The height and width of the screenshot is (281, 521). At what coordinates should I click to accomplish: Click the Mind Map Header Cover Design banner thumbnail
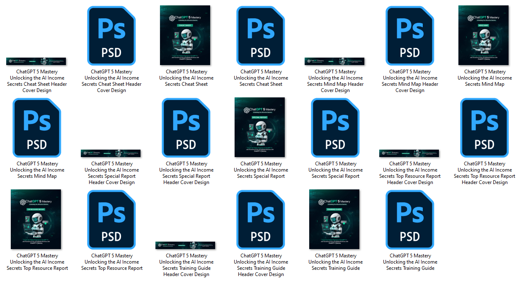(x=334, y=61)
